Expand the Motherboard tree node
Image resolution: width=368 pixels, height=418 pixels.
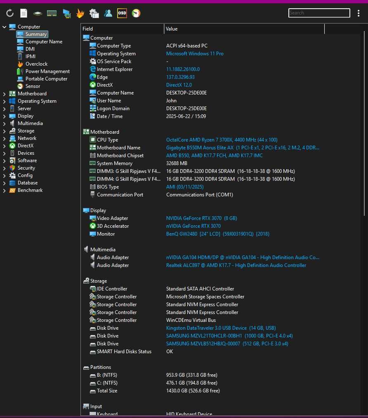(4, 94)
